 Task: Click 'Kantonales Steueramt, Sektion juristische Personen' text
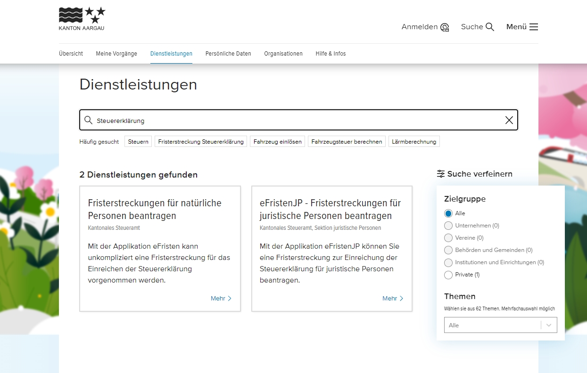coord(321,228)
